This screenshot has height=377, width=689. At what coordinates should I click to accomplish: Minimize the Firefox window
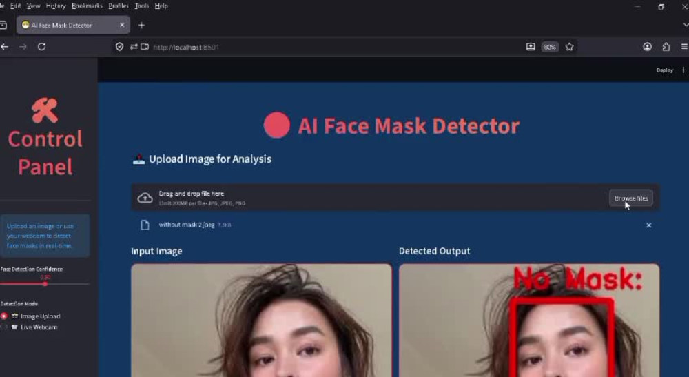[637, 7]
